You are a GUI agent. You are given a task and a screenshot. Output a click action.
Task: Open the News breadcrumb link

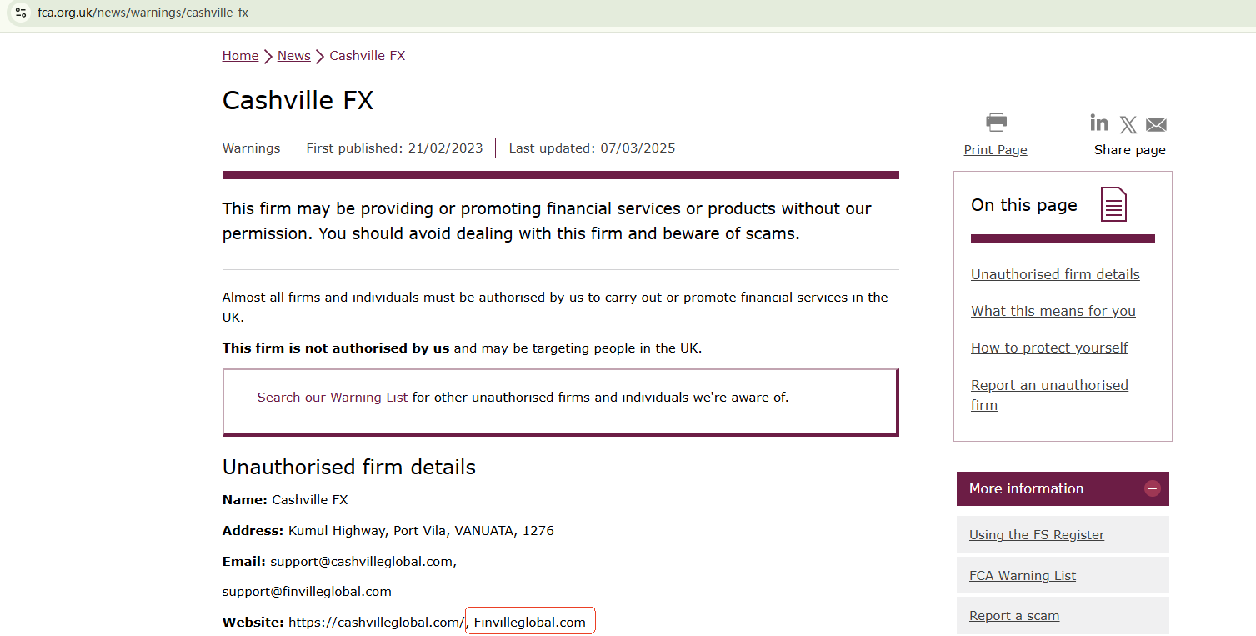click(293, 56)
